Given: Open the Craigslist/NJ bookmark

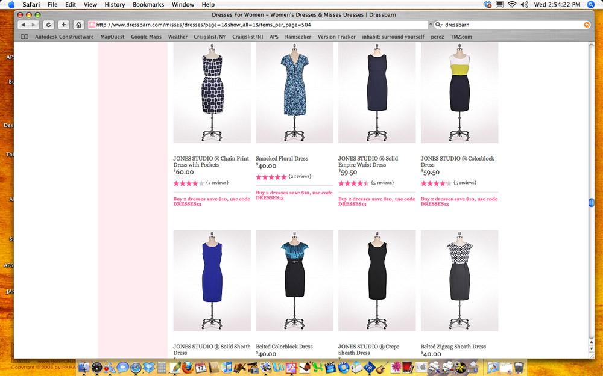Looking at the screenshot, I should pos(248,37).
